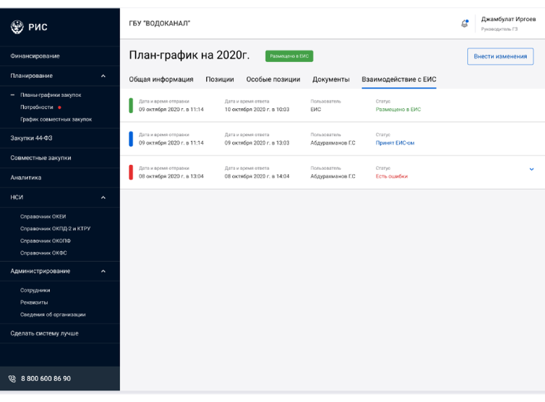Screen dimensions: 545x402
Task: Open Потребности submenu item
Action: [x=37, y=107]
